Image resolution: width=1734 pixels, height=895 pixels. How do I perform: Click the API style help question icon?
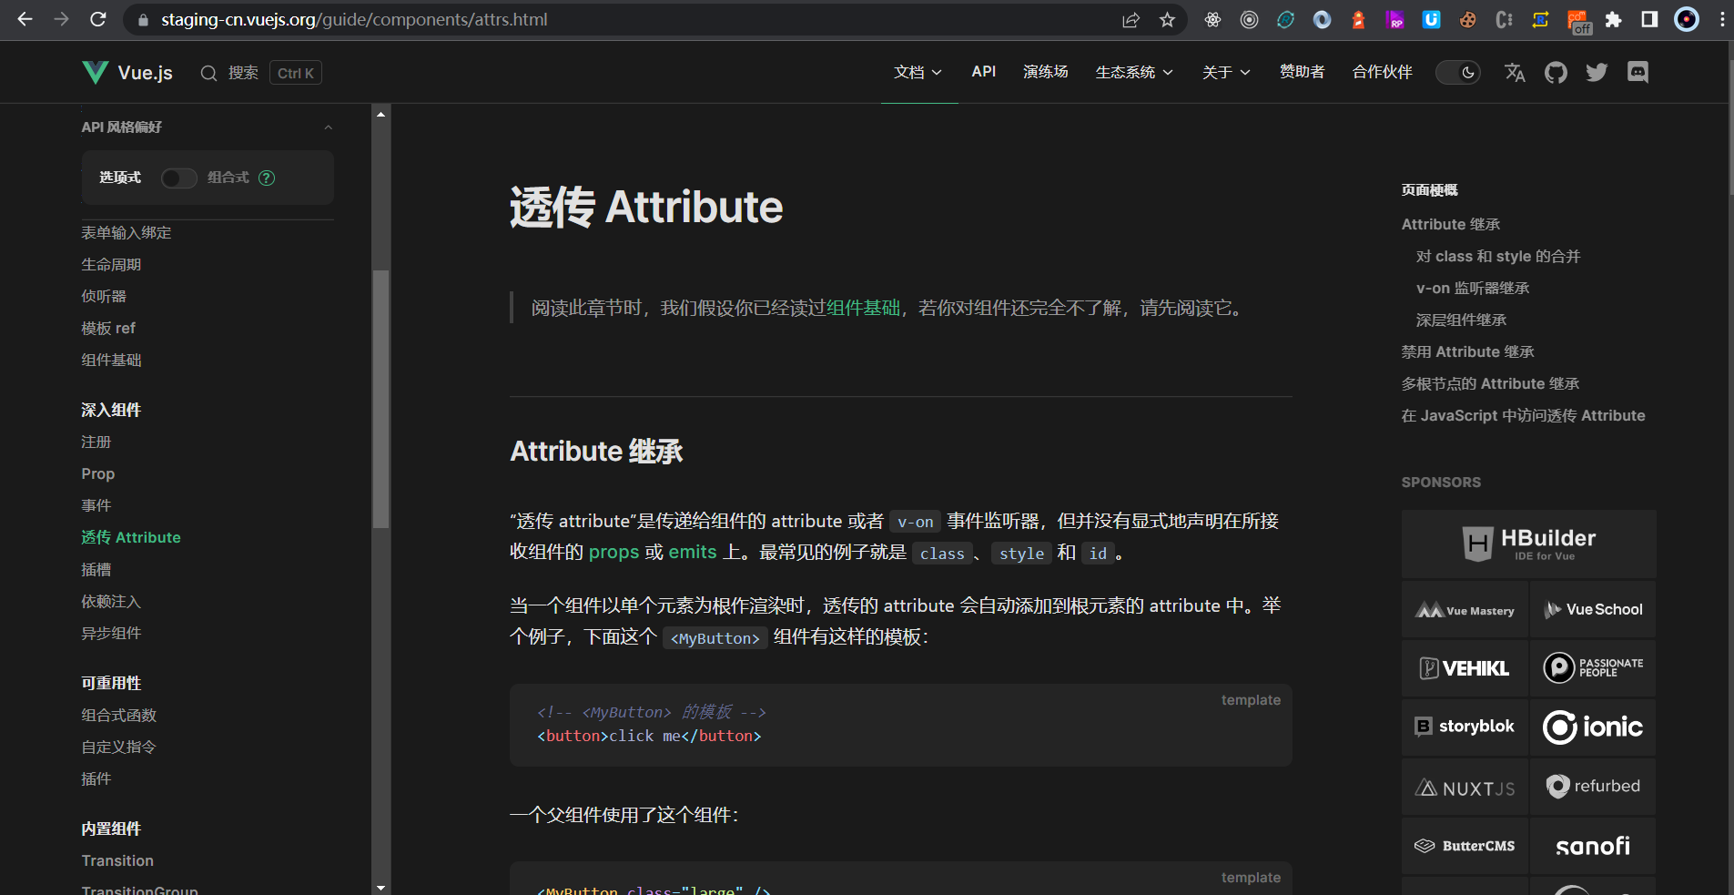[267, 178]
